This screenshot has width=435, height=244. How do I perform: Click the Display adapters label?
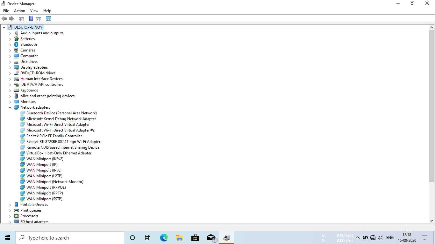pos(34,67)
